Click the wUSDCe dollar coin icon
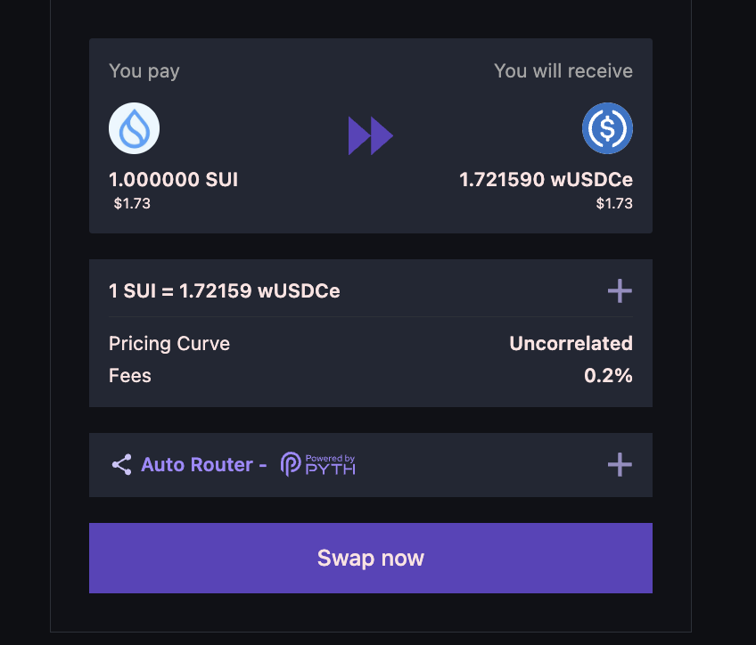 pyautogui.click(x=607, y=128)
